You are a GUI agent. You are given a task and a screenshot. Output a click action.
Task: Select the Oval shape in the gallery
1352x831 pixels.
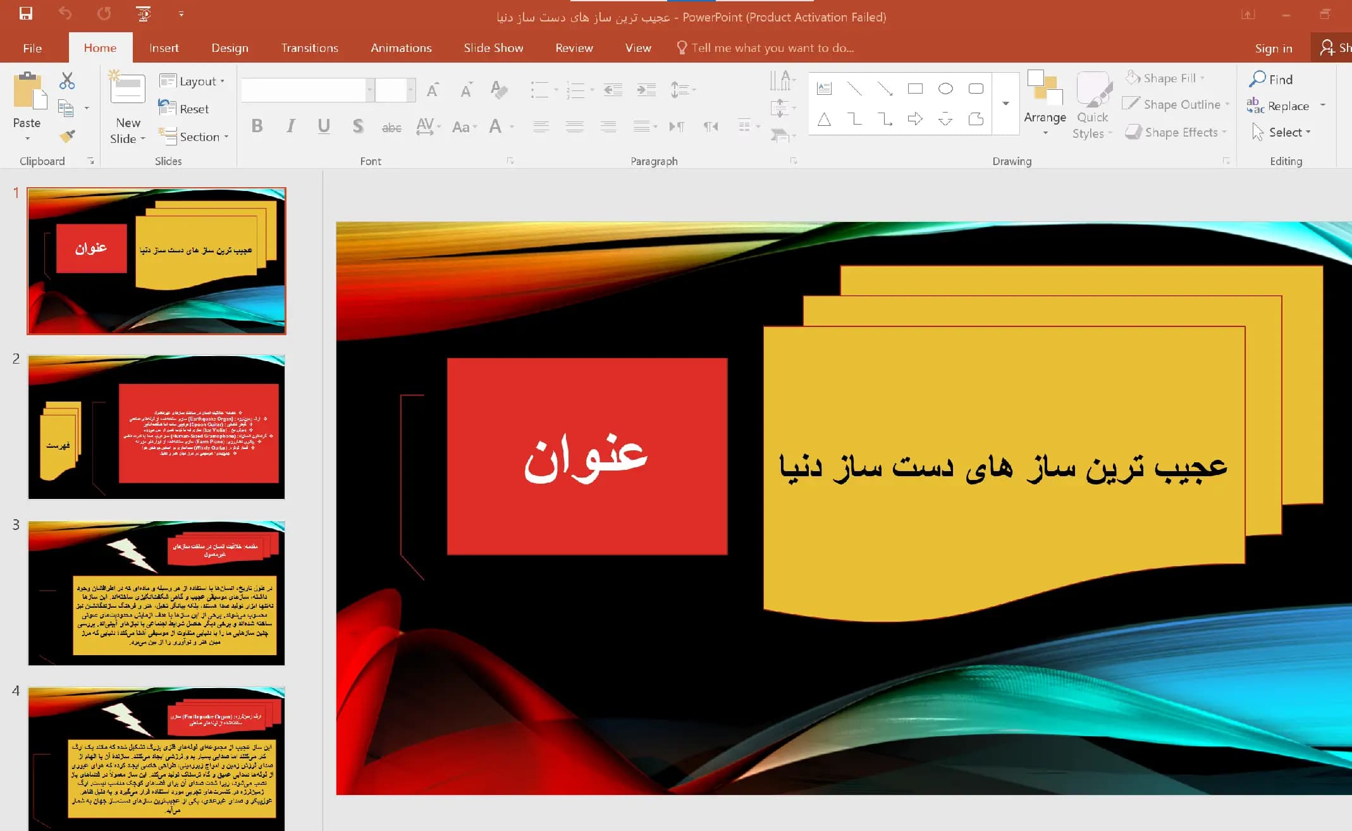tap(945, 89)
